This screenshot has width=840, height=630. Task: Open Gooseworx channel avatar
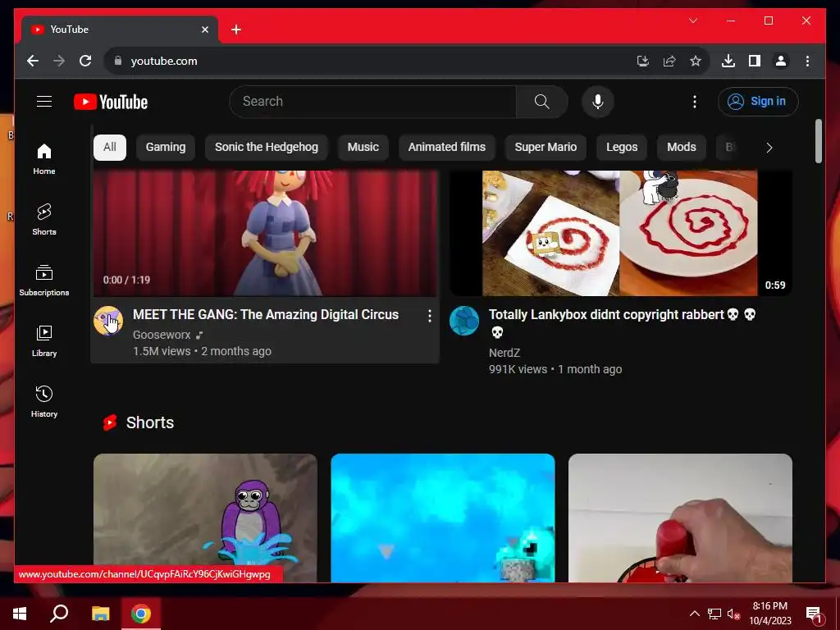(x=108, y=321)
